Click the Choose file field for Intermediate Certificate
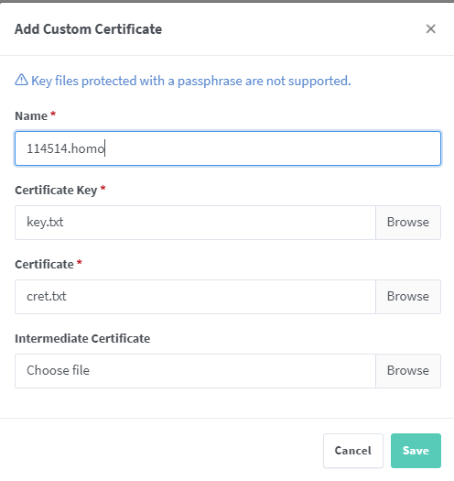This screenshot has width=454, height=481. click(195, 371)
